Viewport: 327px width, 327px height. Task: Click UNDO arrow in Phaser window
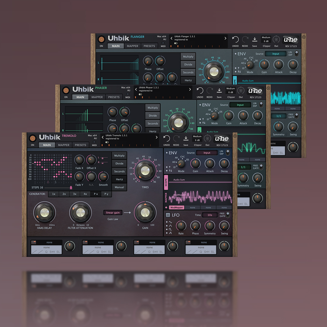200,90
